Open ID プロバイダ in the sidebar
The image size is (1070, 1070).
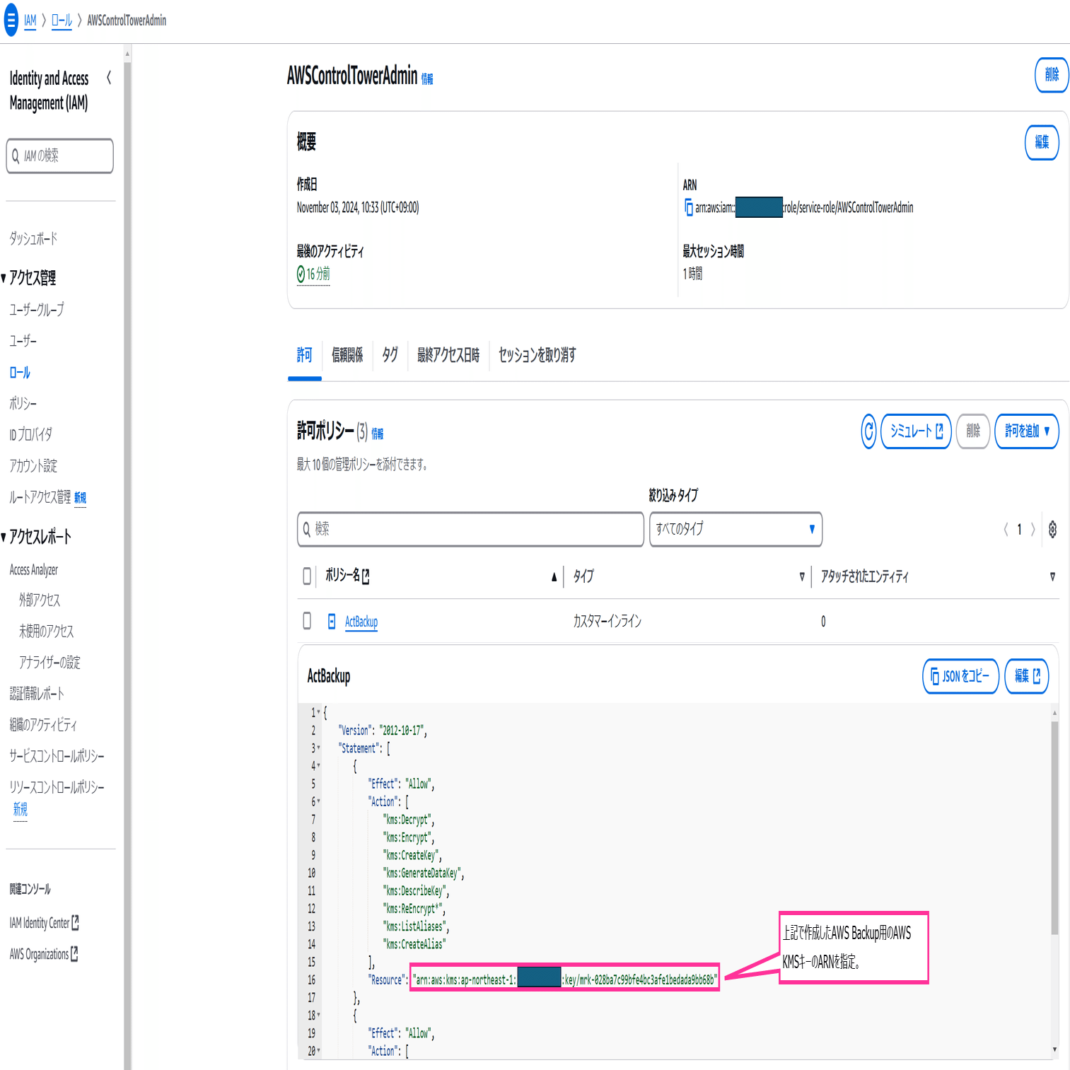point(30,434)
